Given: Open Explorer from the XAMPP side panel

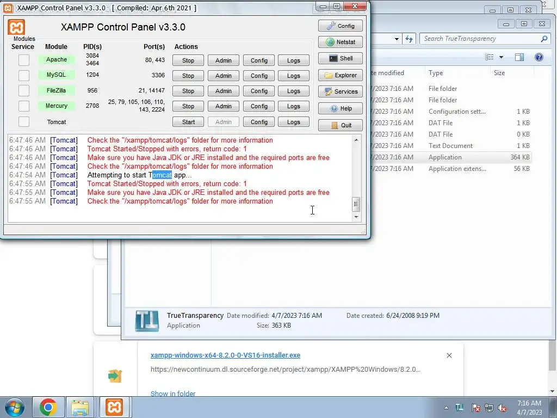Looking at the screenshot, I should [x=341, y=75].
